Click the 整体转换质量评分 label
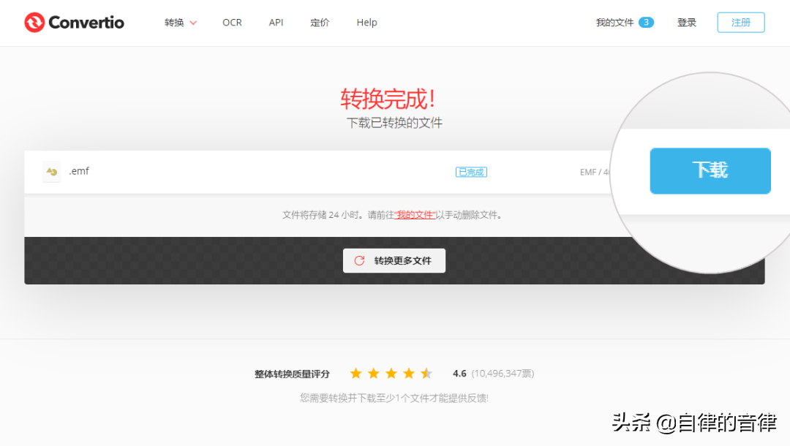The width and height of the screenshot is (790, 446). pos(292,374)
